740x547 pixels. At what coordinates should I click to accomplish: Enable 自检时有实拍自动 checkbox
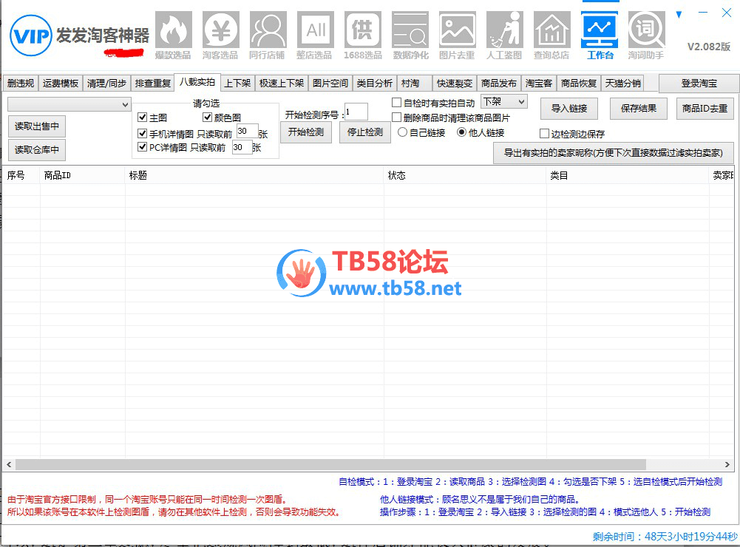(396, 103)
